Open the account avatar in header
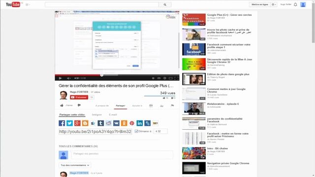Image resolution: width=315 pixels, height=177 pixels. (303, 4)
